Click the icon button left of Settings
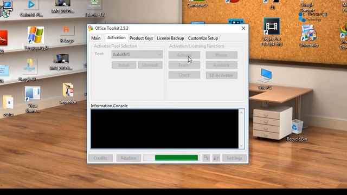Viewport: 347px width, 195px height. click(x=216, y=158)
